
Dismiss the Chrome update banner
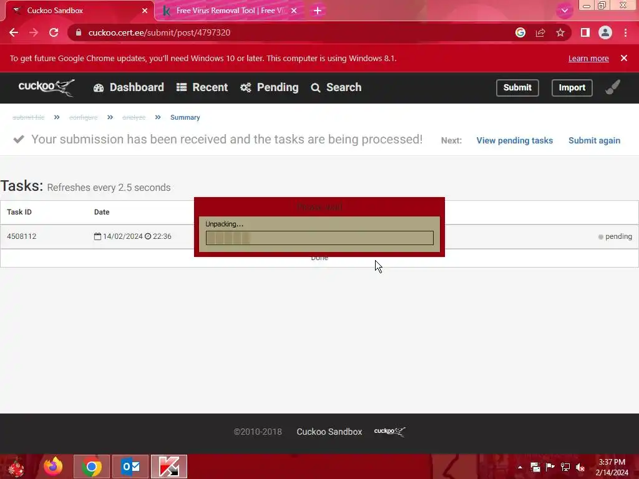(624, 58)
